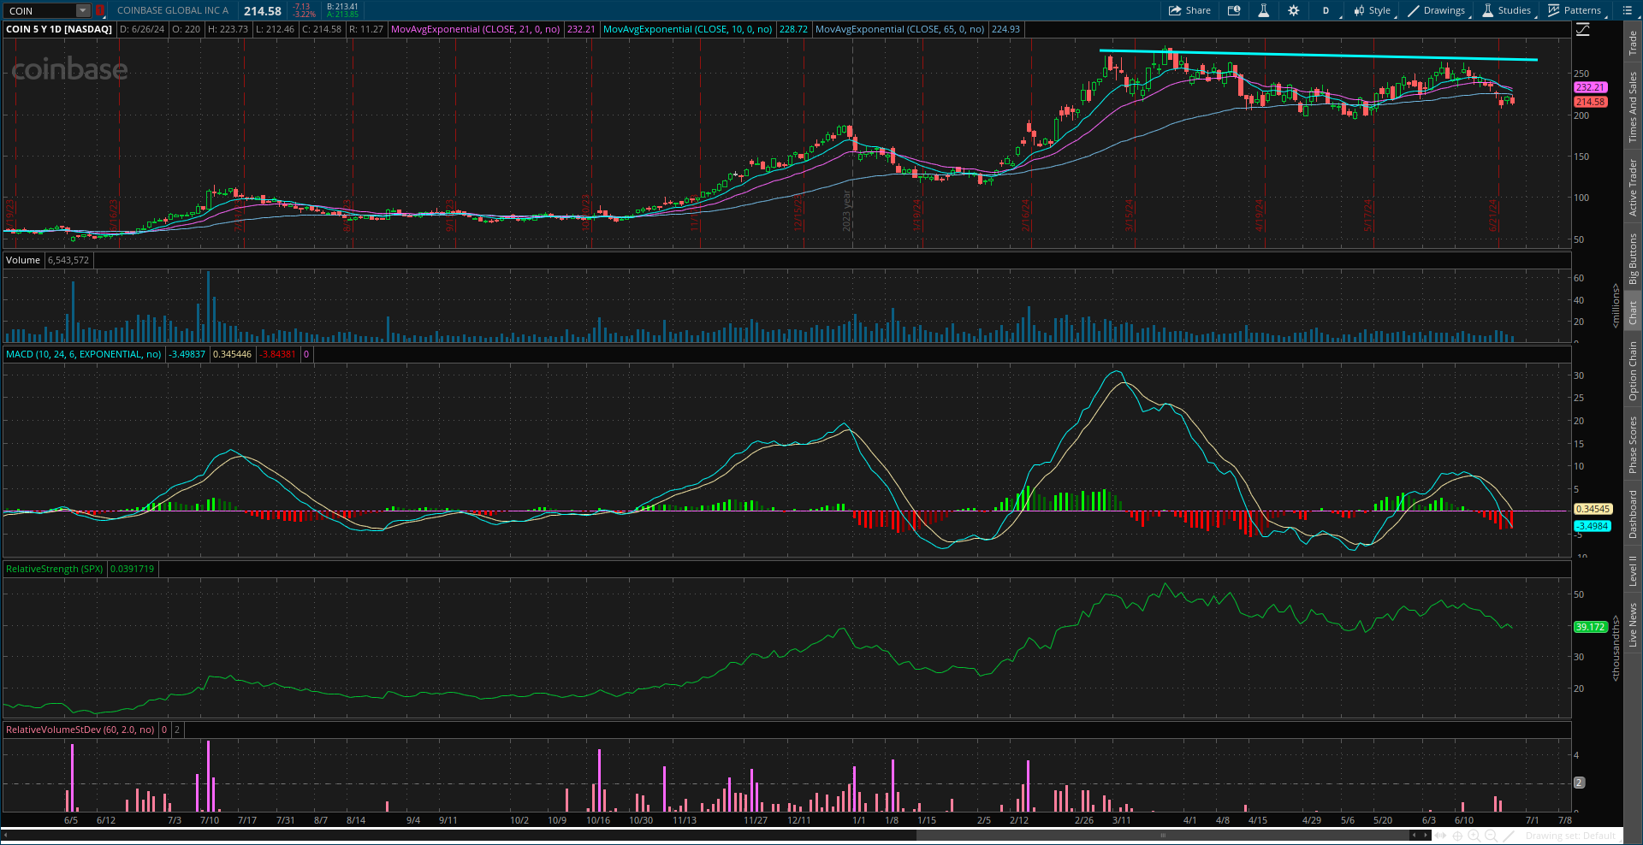Click the 232.21 price bubble on axis

pos(1591,87)
